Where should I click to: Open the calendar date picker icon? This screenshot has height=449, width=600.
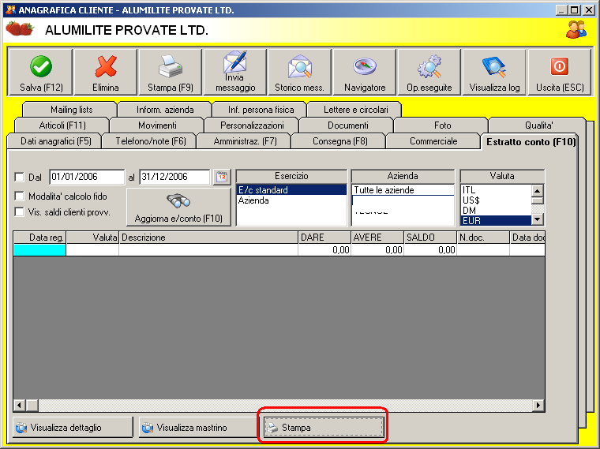(222, 177)
